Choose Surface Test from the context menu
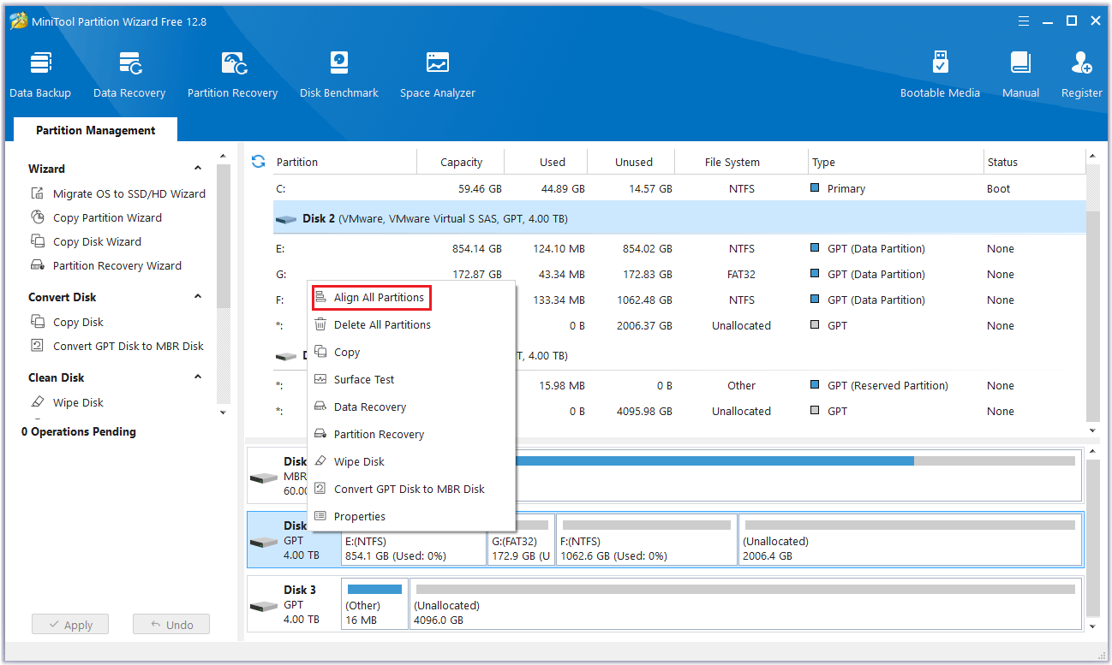1112x665 pixels. [x=364, y=379]
